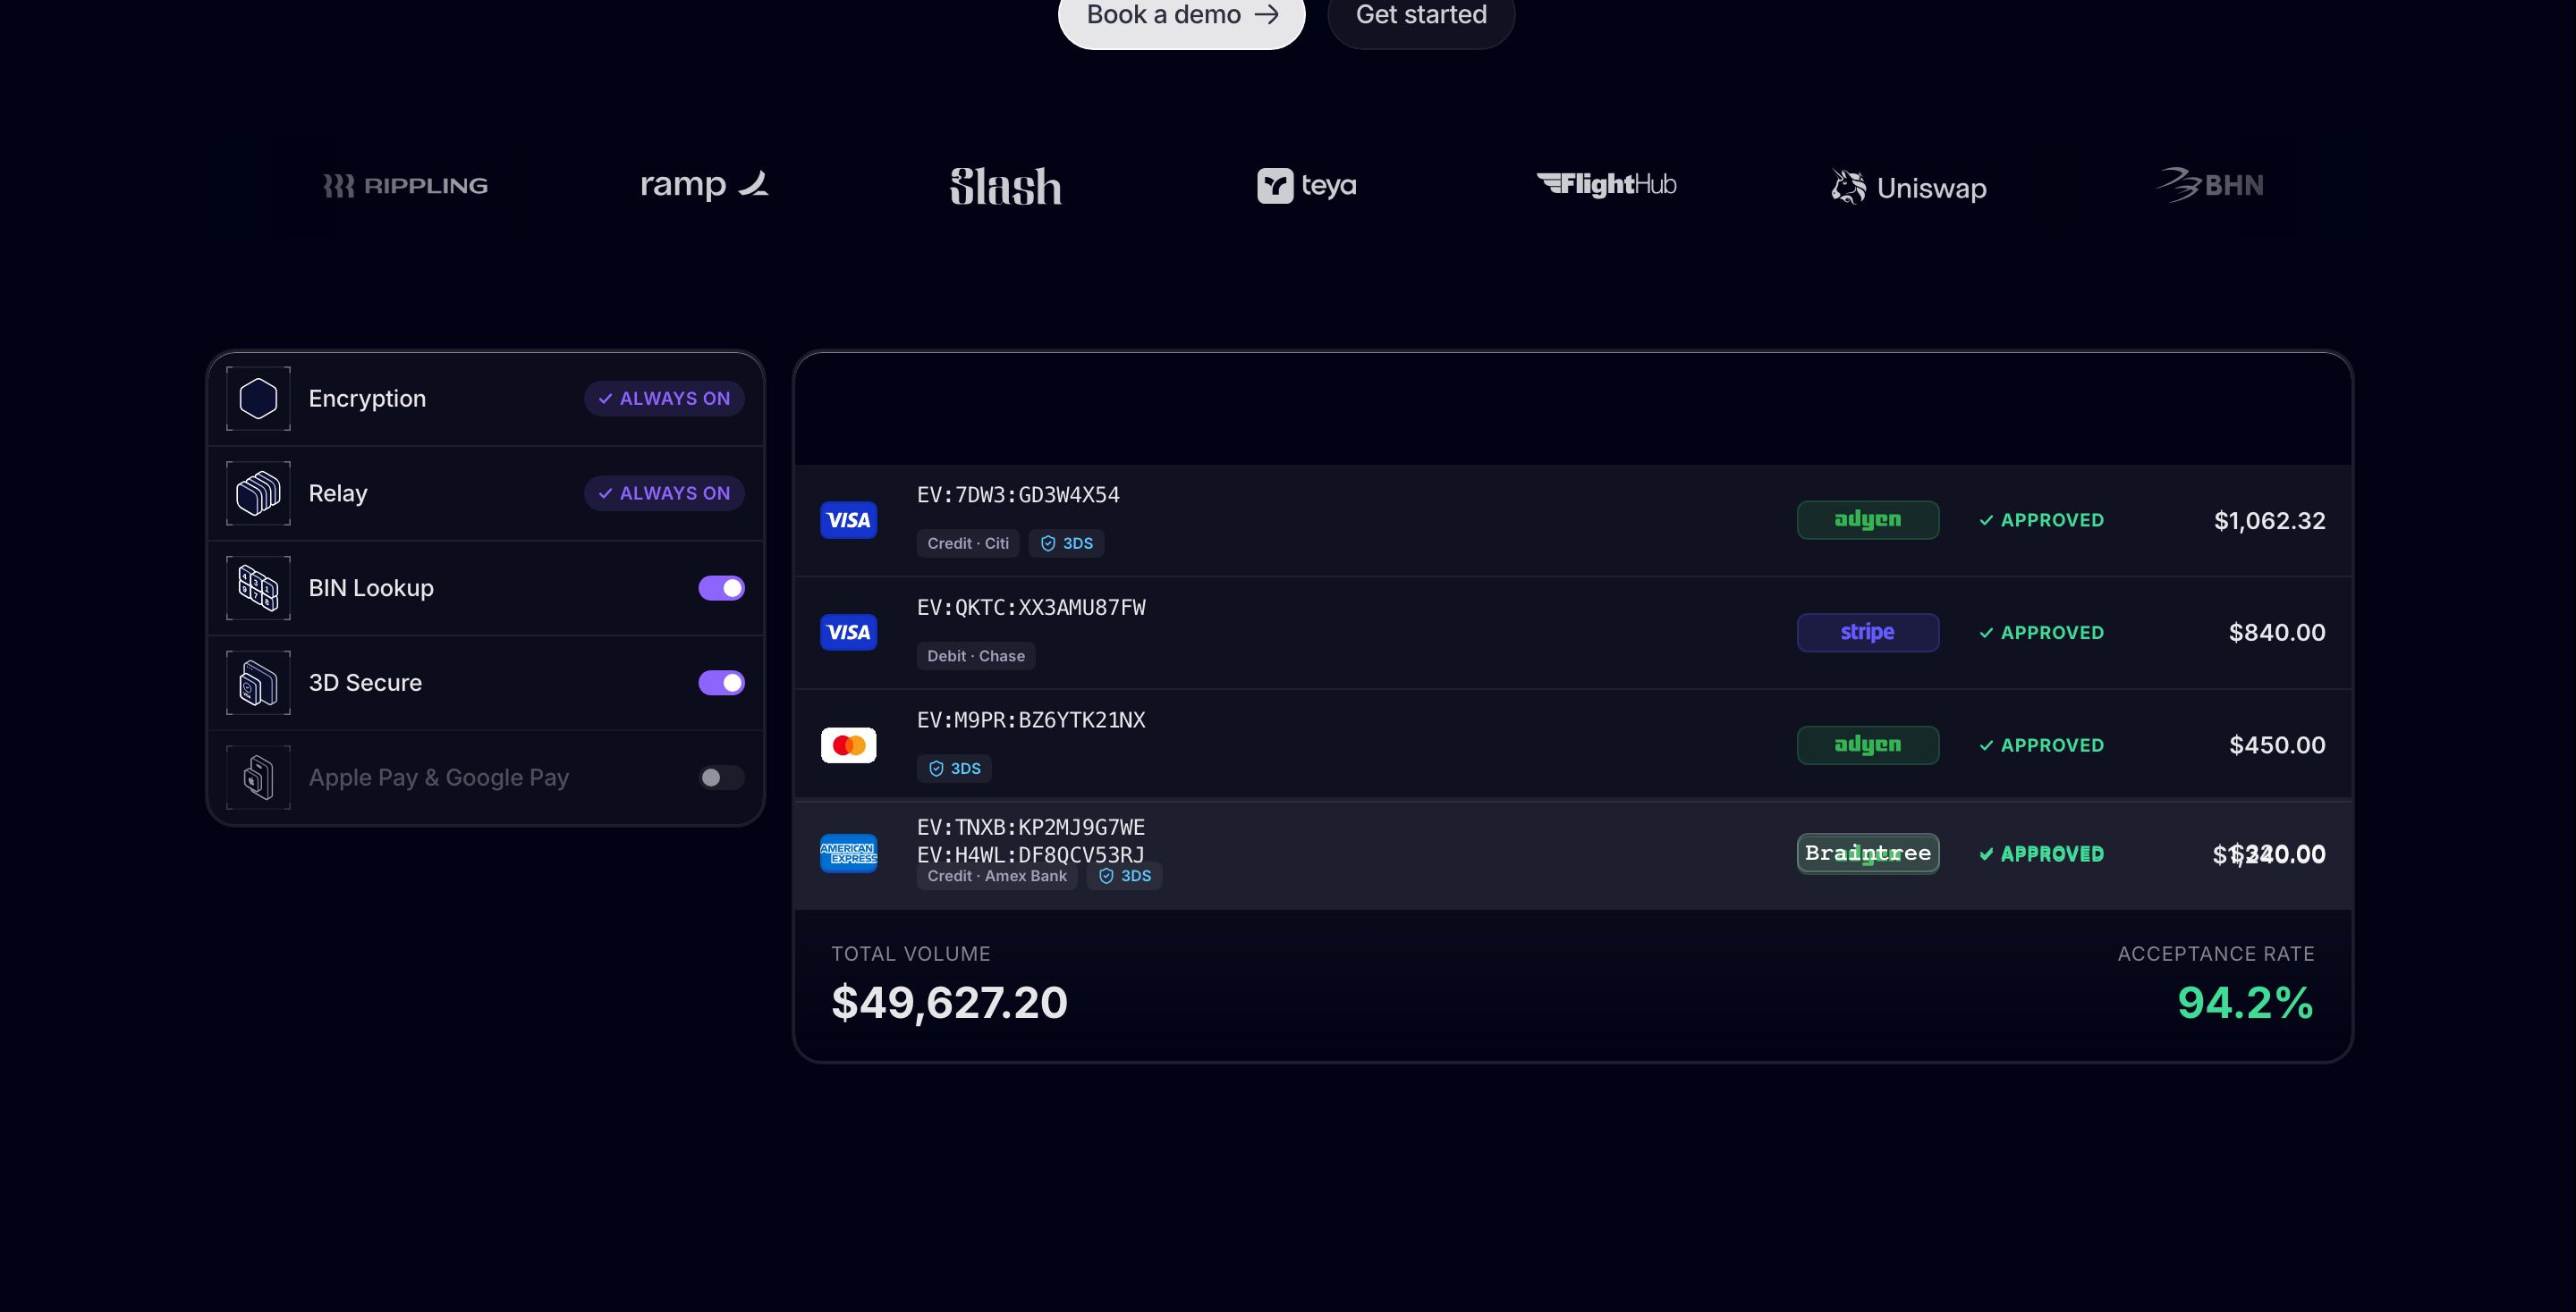Click the Book a demo button

point(1182,16)
